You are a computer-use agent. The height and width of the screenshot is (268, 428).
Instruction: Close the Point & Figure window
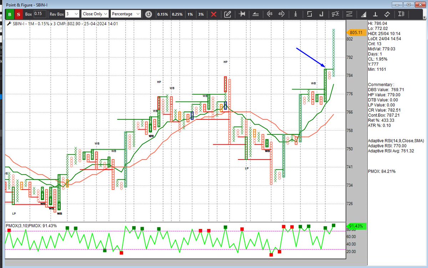pyautogui.click(x=420, y=5)
